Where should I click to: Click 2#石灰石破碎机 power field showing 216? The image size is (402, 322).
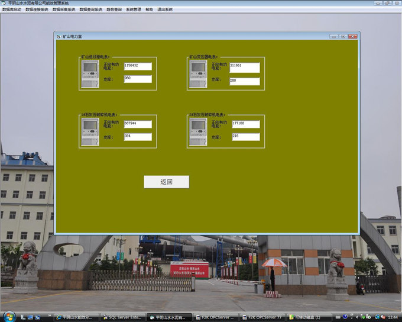coord(245,137)
